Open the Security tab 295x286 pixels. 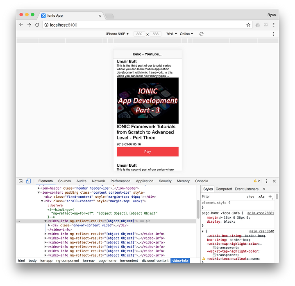coord(165,181)
